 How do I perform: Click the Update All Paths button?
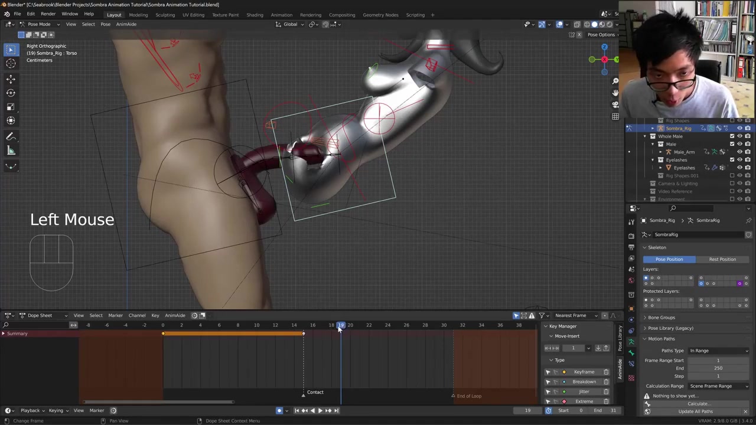click(695, 411)
